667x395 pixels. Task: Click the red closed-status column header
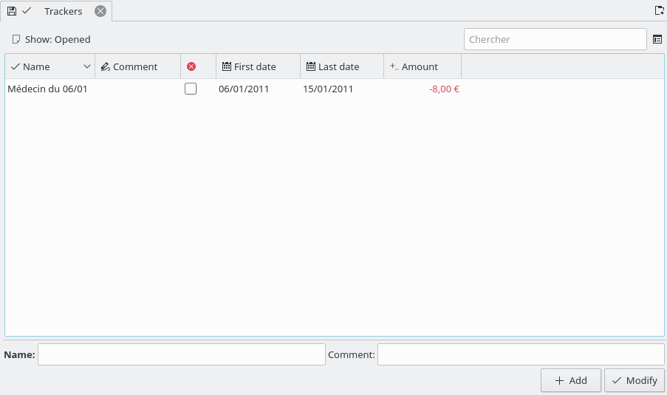(198, 66)
